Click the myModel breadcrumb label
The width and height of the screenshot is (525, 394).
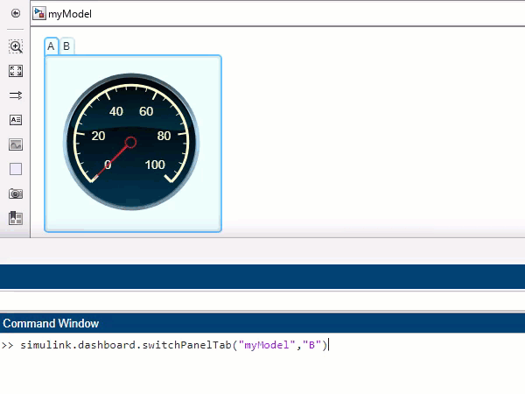[x=70, y=14]
